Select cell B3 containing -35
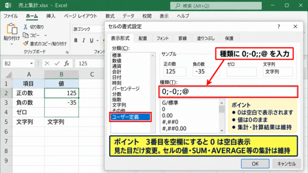This screenshot has width=308, height=173. [x=62, y=102]
